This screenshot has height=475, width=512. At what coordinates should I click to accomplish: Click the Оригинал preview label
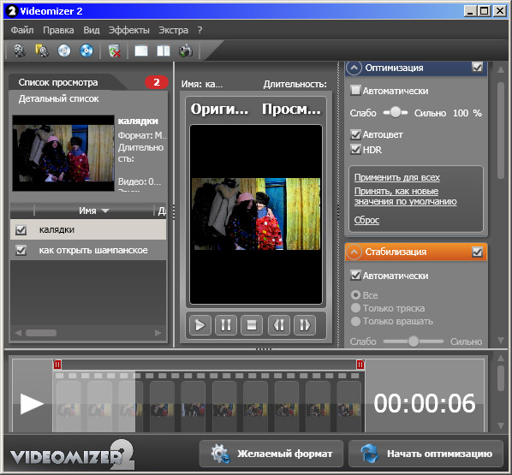(219, 109)
